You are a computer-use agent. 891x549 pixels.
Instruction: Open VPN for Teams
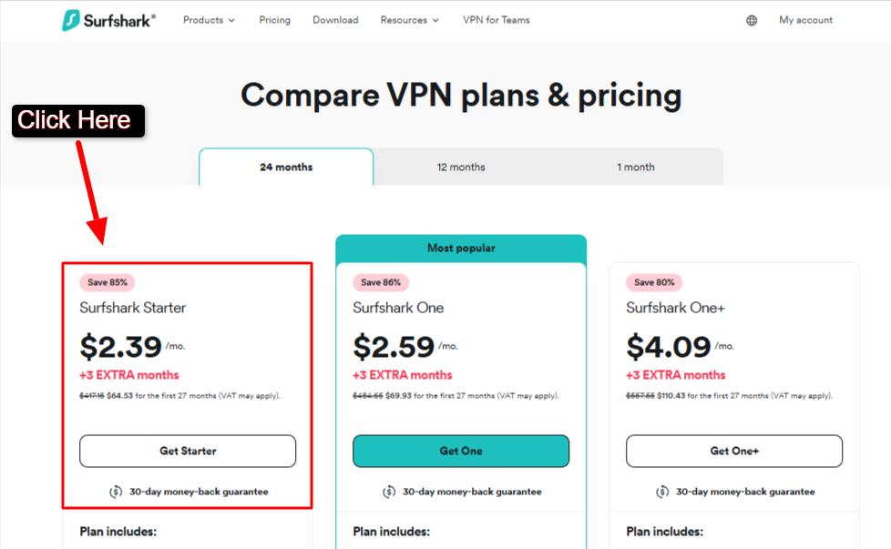coord(496,19)
